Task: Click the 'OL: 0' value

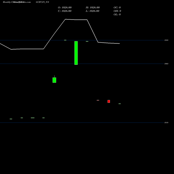Action: click(x=117, y=15)
